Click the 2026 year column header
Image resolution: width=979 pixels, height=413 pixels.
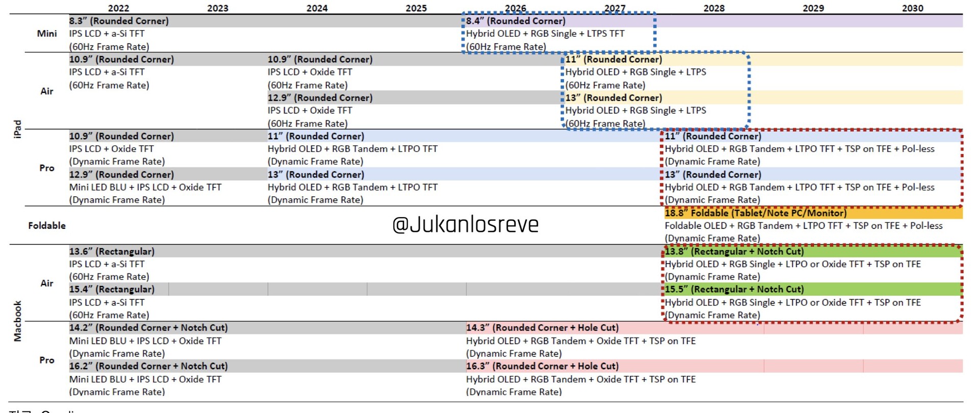point(515,8)
